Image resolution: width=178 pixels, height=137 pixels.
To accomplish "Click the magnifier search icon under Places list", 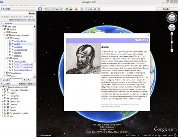I will pyautogui.click(x=2, y=80).
